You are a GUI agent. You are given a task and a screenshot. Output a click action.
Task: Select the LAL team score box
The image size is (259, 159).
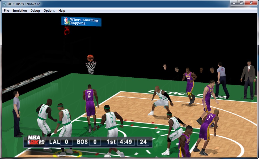point(66,142)
